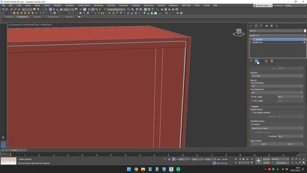Open Chrome from taskbar
Viewport: 307px width, 173px height.
(x=136, y=169)
